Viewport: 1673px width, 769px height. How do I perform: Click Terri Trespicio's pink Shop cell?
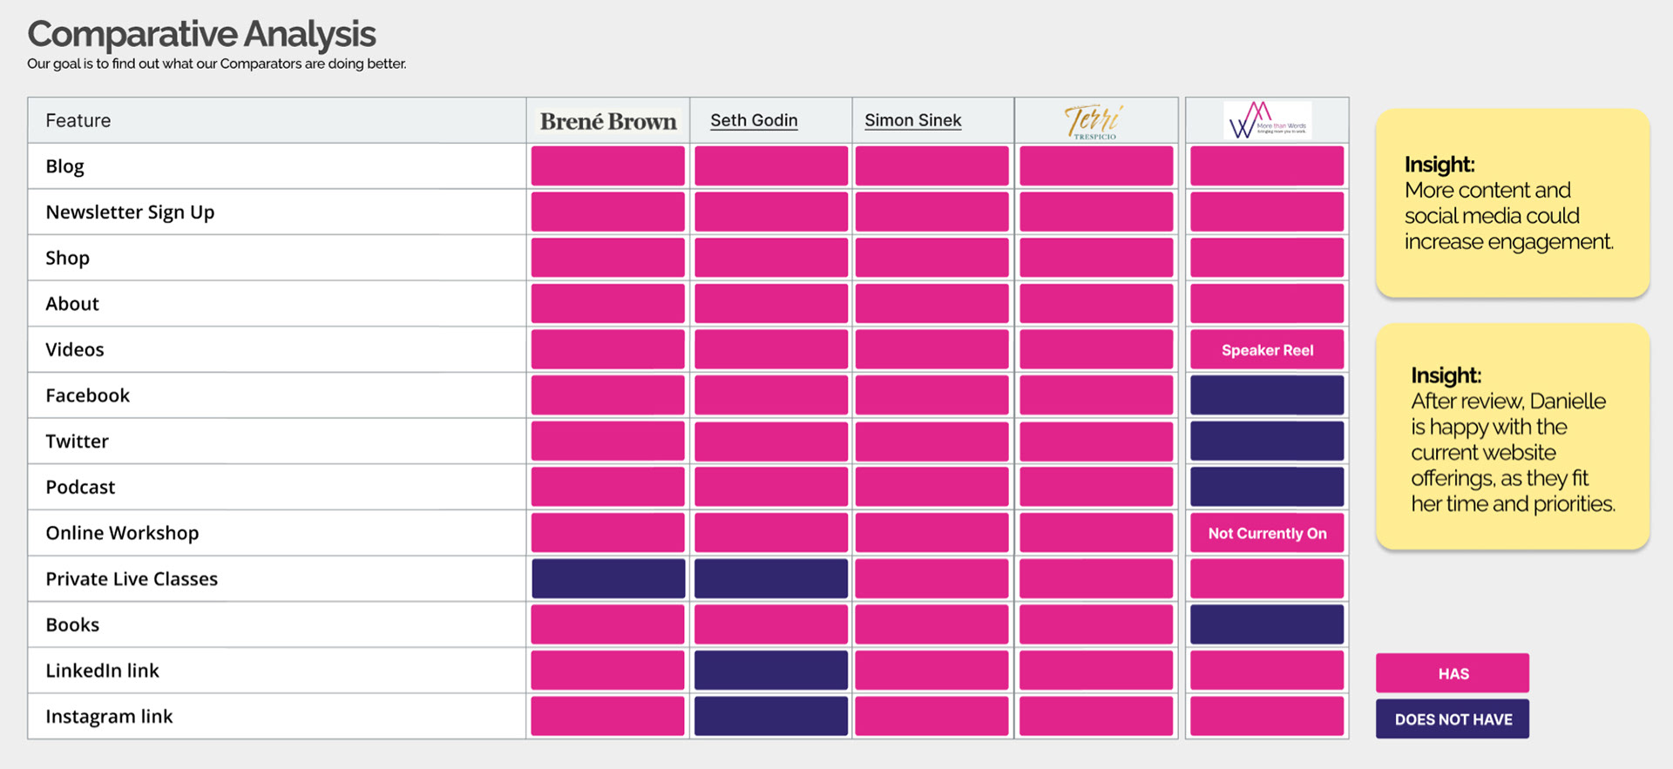1096,258
